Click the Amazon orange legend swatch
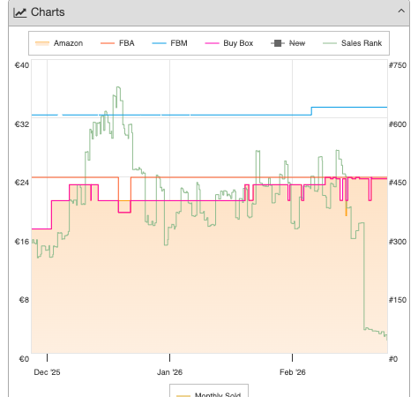The height and width of the screenshot is (397, 418). [x=42, y=43]
